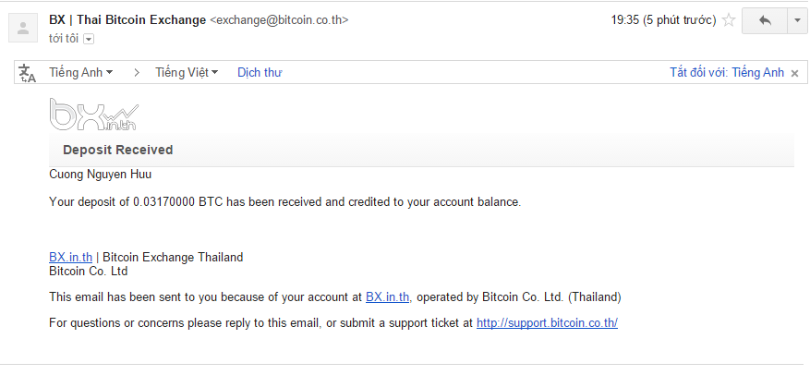Turn off translation for Tiếng Anh
810x375 pixels.
[726, 72]
